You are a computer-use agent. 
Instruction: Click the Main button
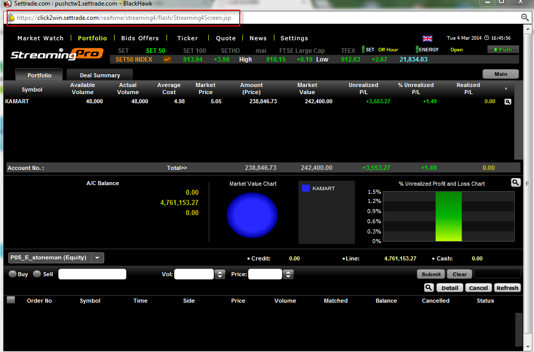click(500, 74)
